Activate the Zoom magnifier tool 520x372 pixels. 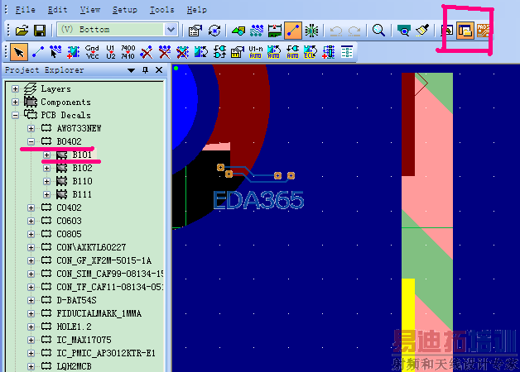coord(378,31)
